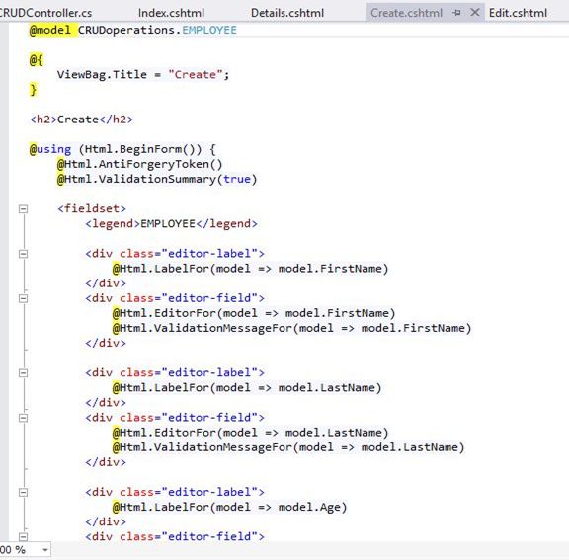The image size is (569, 560).
Task: Click LabelFor model.FirstName line
Action: tap(250, 269)
